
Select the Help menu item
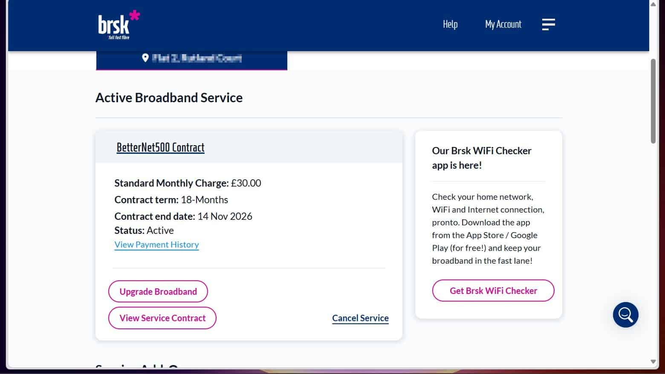tap(450, 24)
